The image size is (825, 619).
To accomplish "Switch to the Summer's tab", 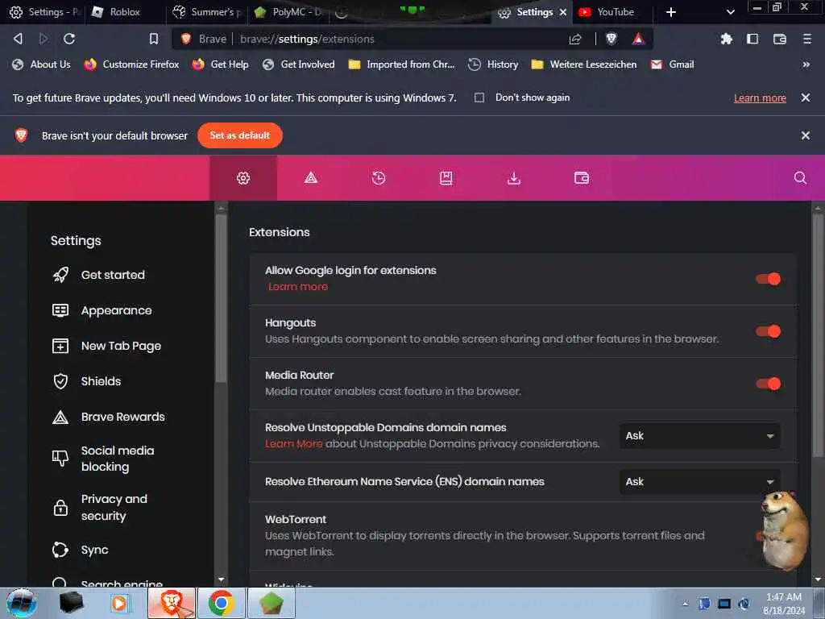I will point(207,11).
